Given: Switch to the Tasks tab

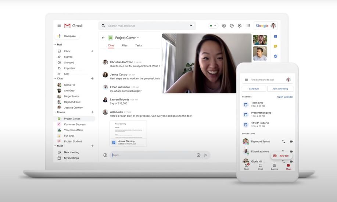Looking at the screenshot, I should click(x=139, y=46).
